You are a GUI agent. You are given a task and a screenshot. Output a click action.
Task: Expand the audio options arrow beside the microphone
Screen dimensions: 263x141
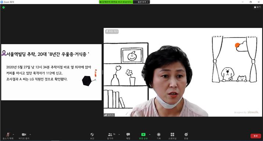(x=14, y=134)
